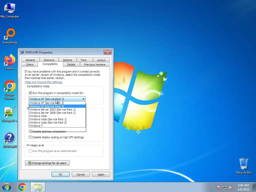Toggle Disable desktop composition checkbox
This screenshot has width=256, height=192.
click(30, 131)
